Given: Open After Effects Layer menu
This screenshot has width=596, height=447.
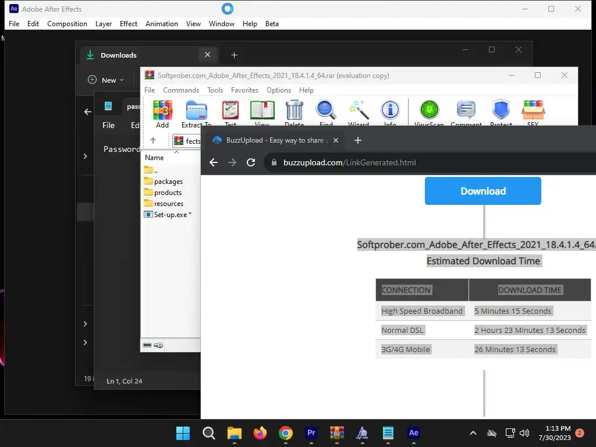Looking at the screenshot, I should click(104, 23).
